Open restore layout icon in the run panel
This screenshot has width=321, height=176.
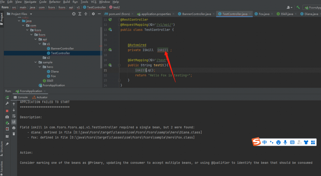coord(7,136)
